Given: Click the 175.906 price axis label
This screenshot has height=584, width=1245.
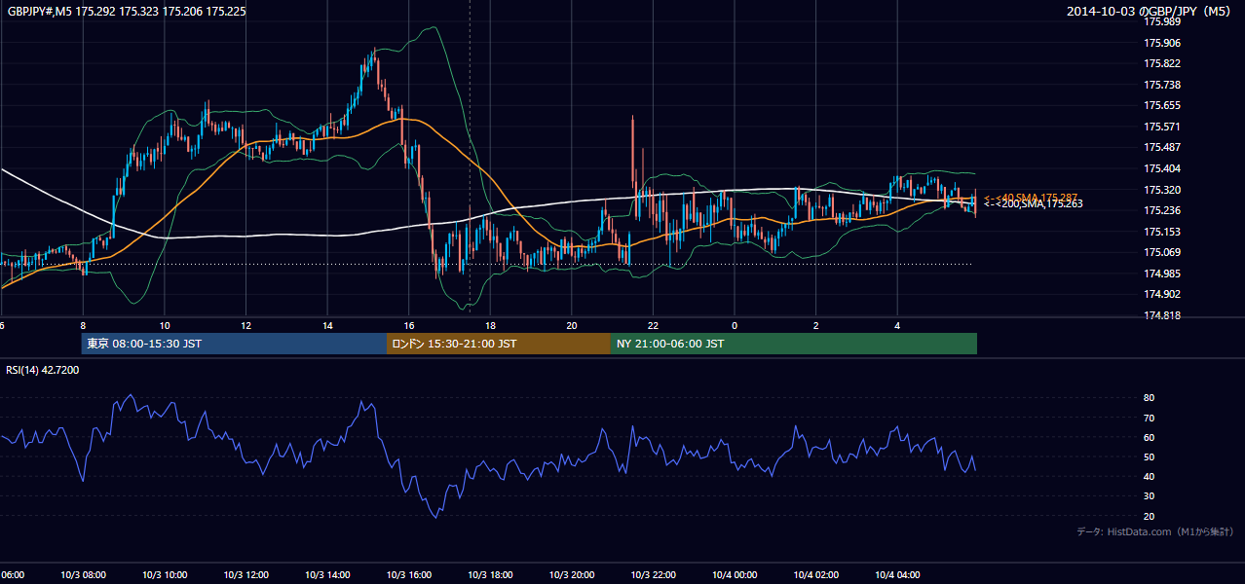Looking at the screenshot, I should [1161, 43].
